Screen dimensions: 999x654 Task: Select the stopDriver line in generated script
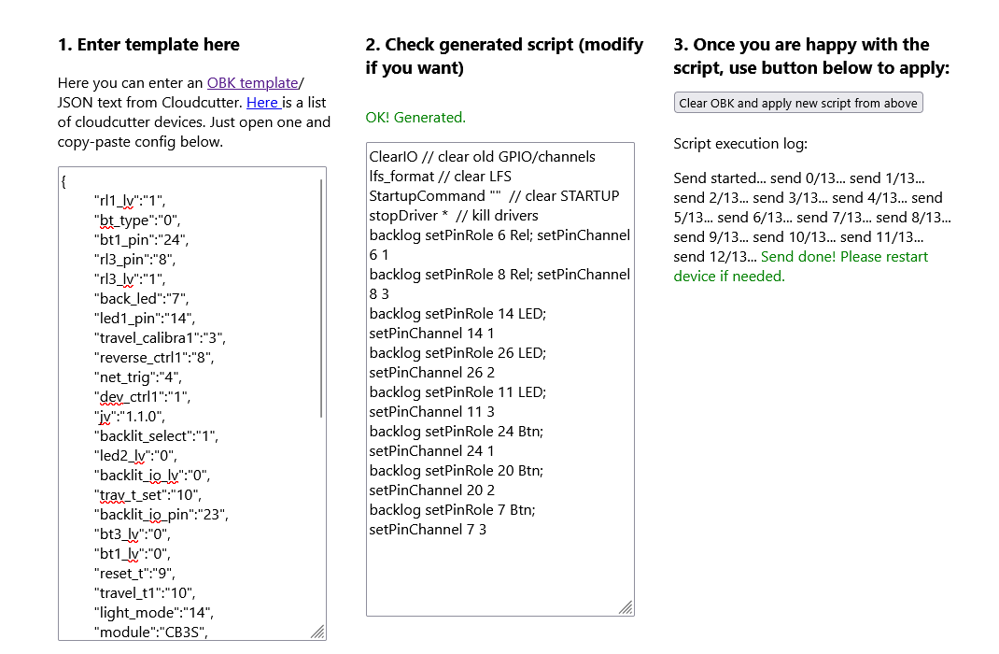(454, 216)
